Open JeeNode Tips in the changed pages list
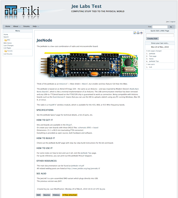The image size is (178, 198). pos(154,61)
